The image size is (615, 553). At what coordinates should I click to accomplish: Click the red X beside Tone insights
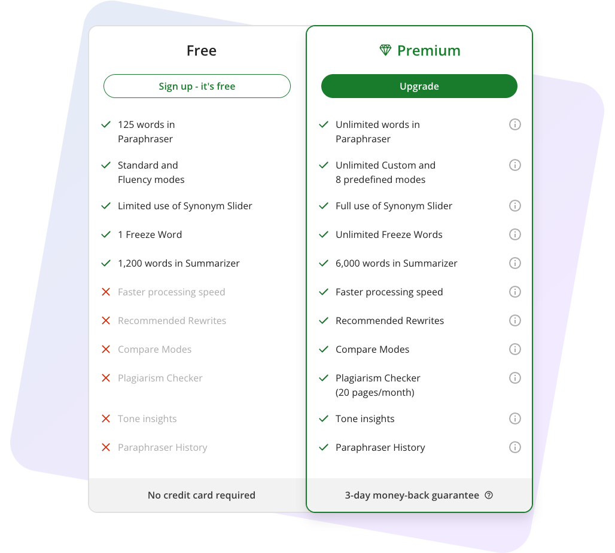pyautogui.click(x=106, y=418)
